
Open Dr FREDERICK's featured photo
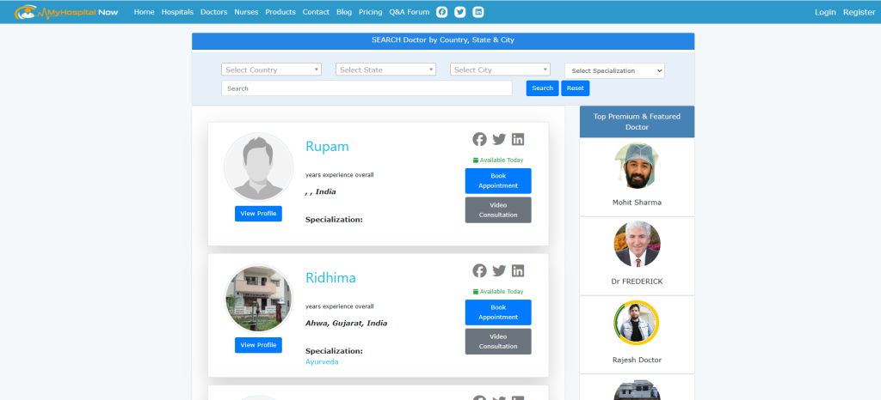pyautogui.click(x=637, y=245)
